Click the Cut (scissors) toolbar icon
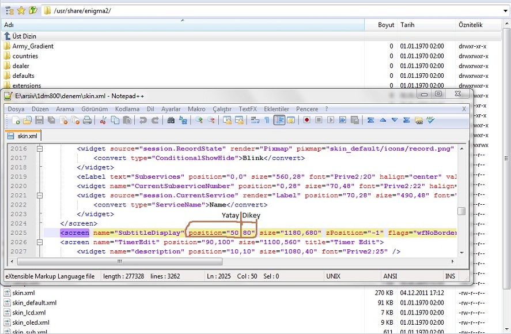The width and height of the screenshot is (511, 334). (103, 121)
